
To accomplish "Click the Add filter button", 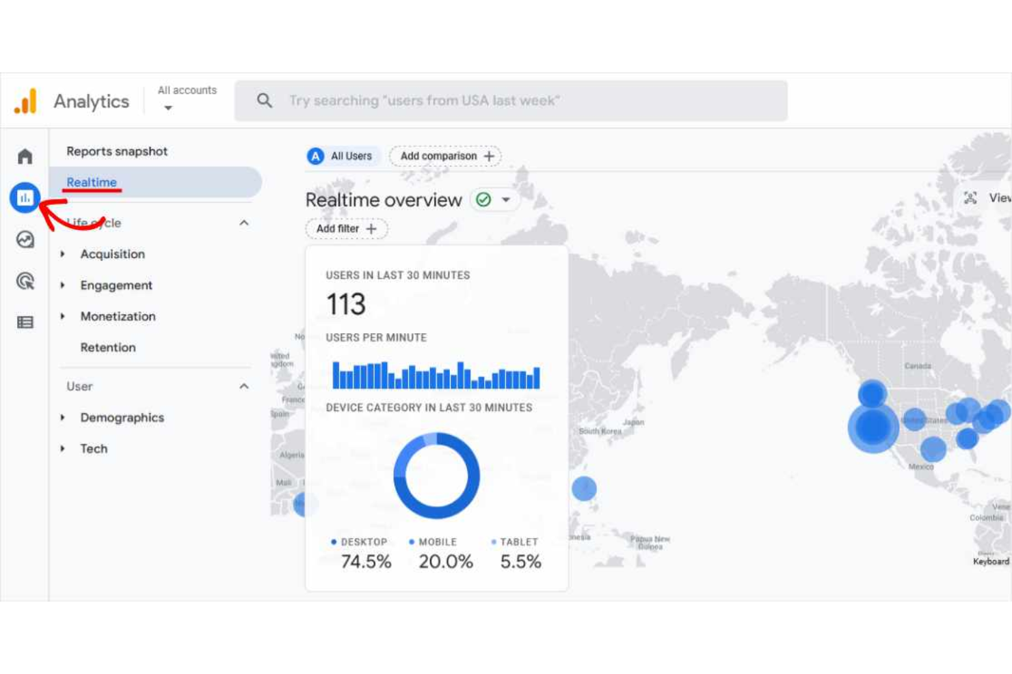I will 345,228.
